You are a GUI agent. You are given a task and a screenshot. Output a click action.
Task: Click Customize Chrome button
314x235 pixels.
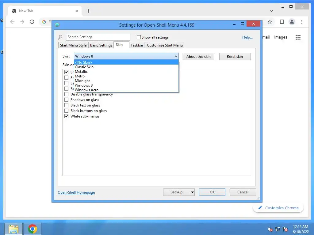point(278,208)
